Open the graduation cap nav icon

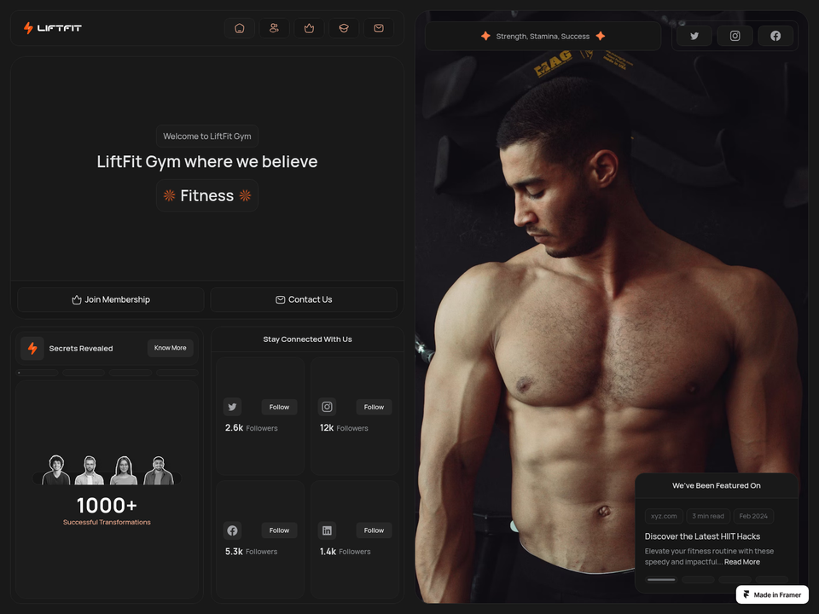coord(344,28)
